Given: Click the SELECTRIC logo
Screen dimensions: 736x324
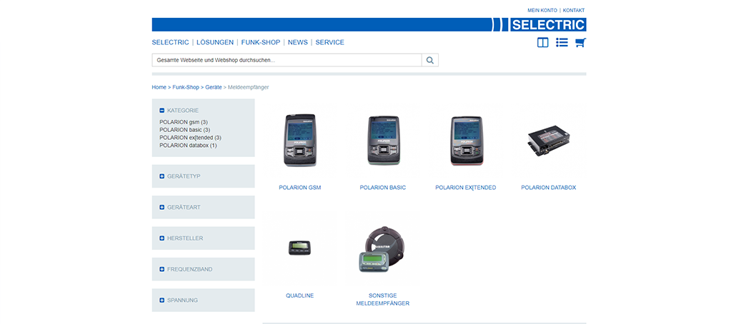Looking at the screenshot, I should coord(548,25).
